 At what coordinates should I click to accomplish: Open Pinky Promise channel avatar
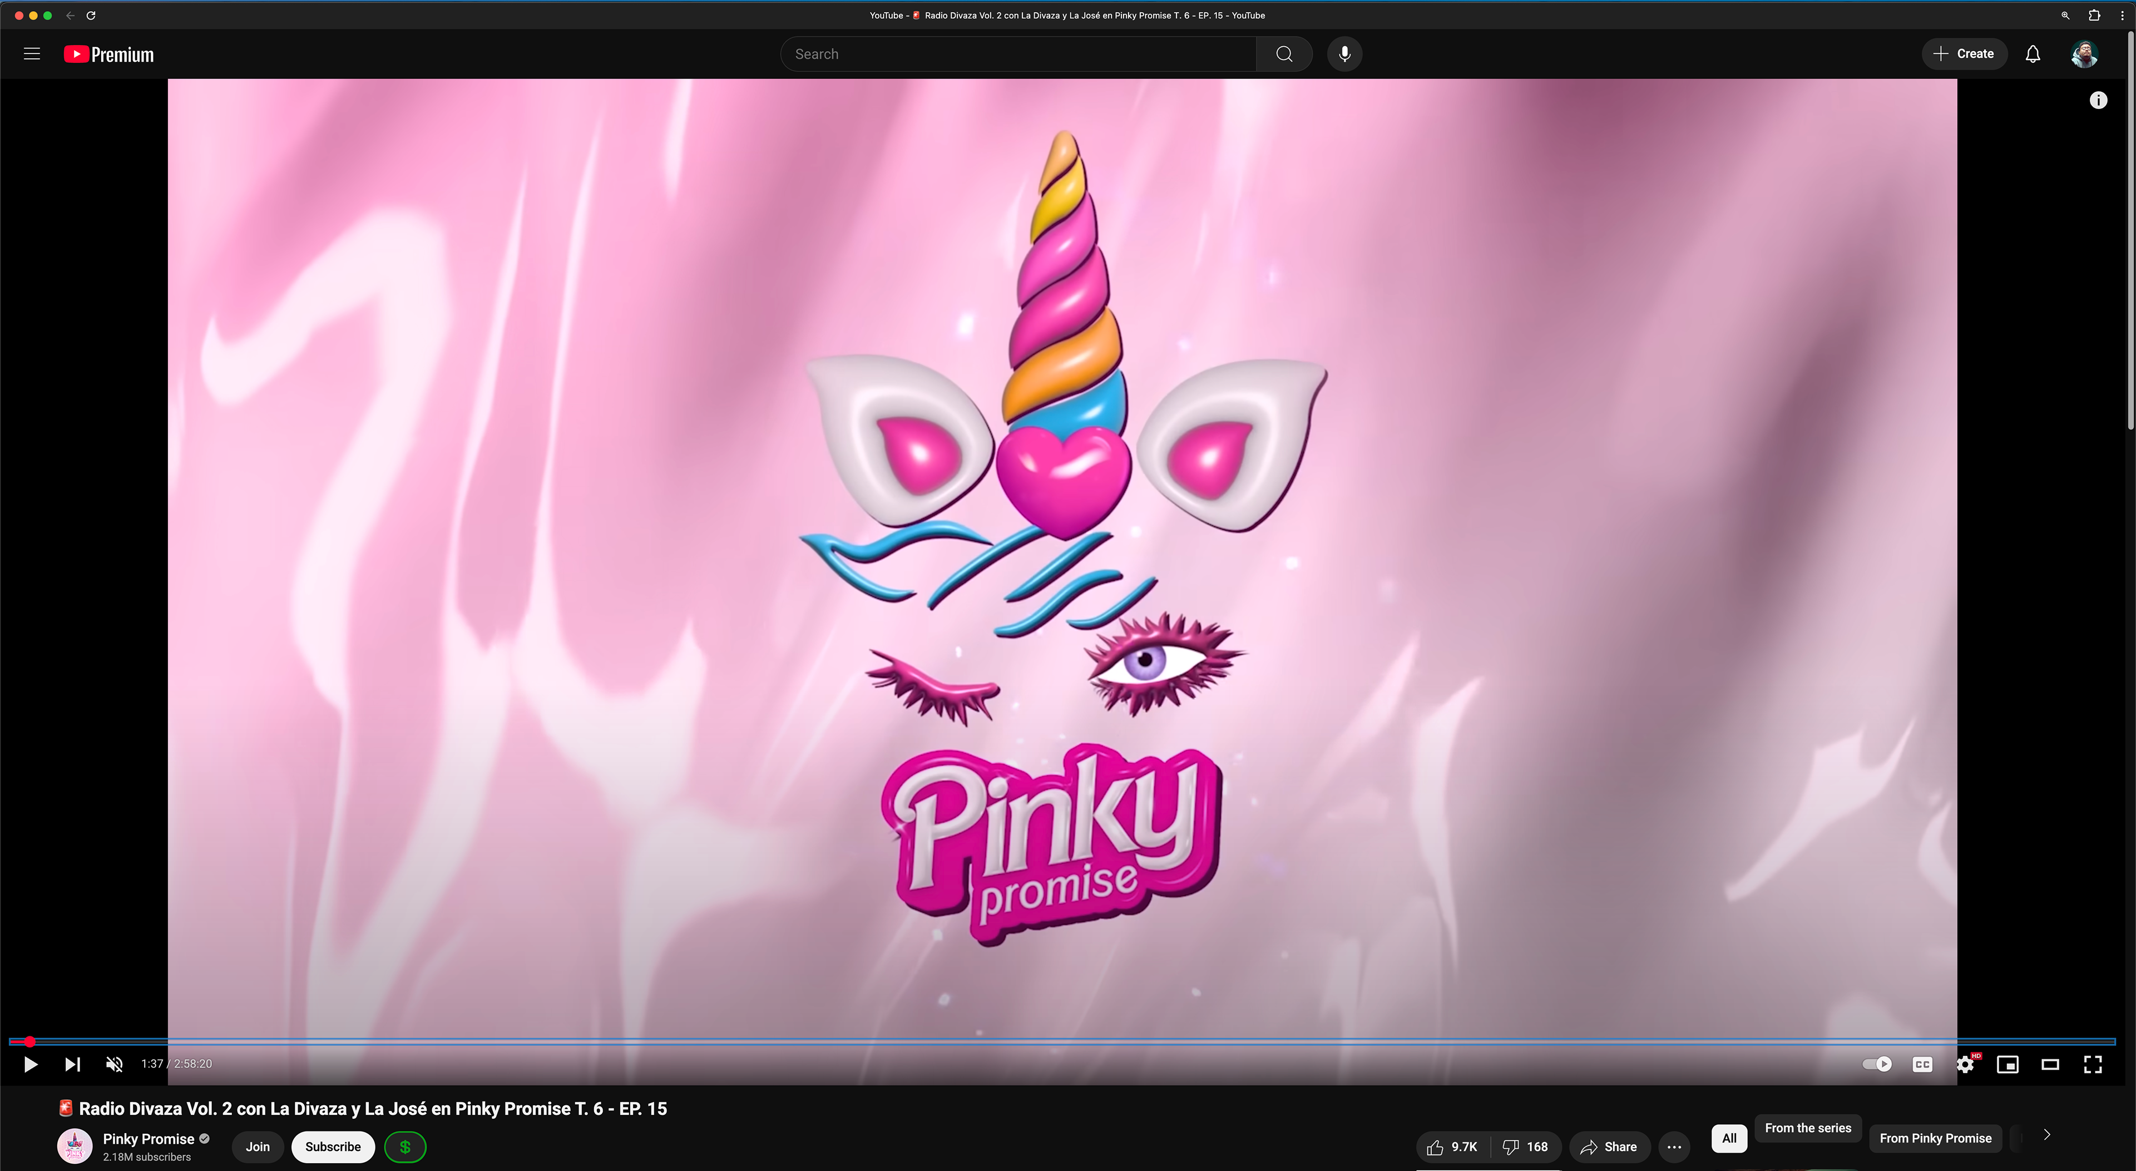coord(75,1147)
